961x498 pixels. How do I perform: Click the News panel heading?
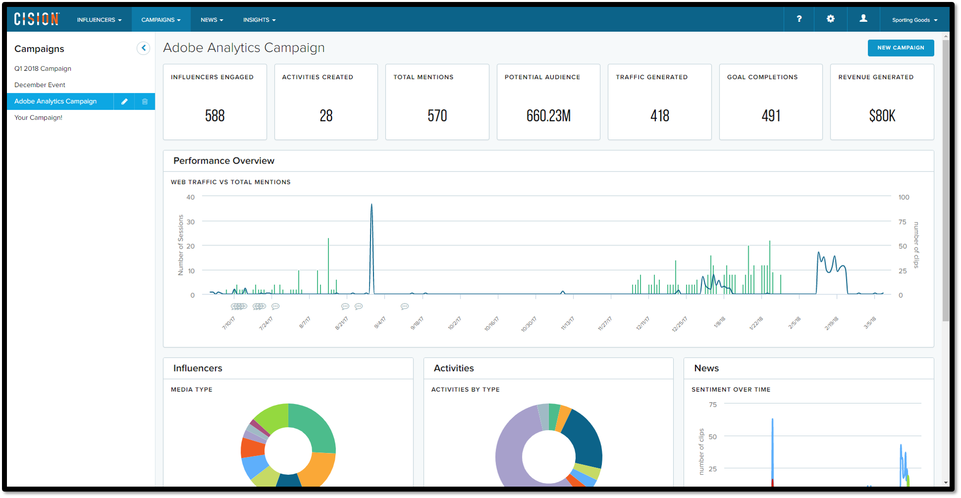(x=706, y=368)
